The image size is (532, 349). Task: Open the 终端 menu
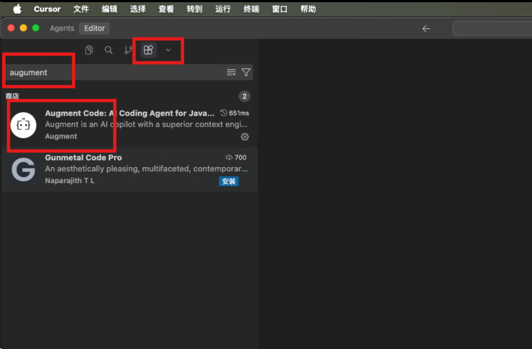(251, 9)
